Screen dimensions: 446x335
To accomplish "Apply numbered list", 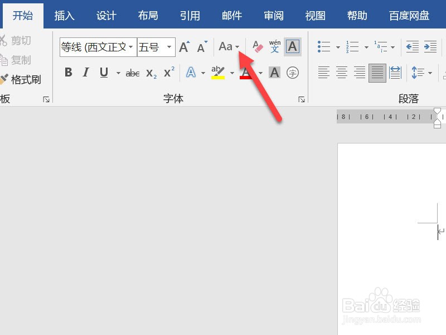I will 352,47.
